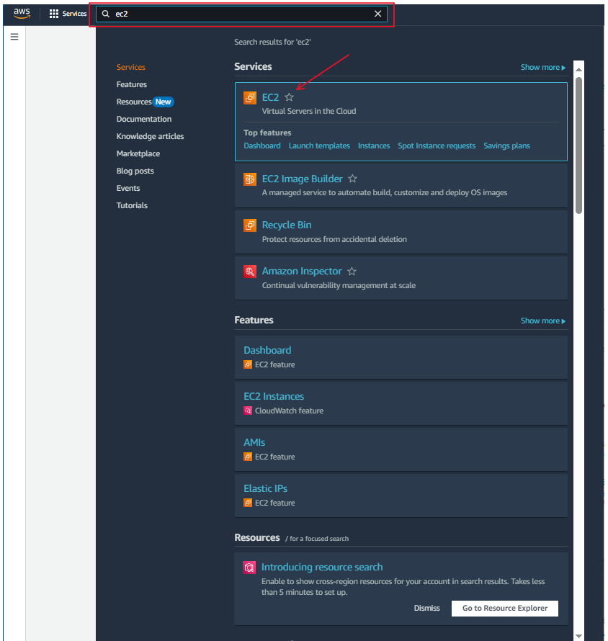Viewport: 608px width, 641px height.
Task: Open Spot Instance requests link
Action: coord(437,146)
